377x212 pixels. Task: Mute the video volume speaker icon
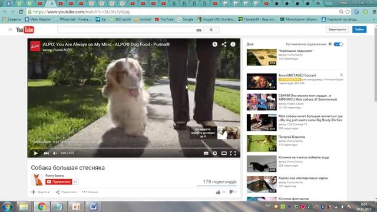point(55,153)
